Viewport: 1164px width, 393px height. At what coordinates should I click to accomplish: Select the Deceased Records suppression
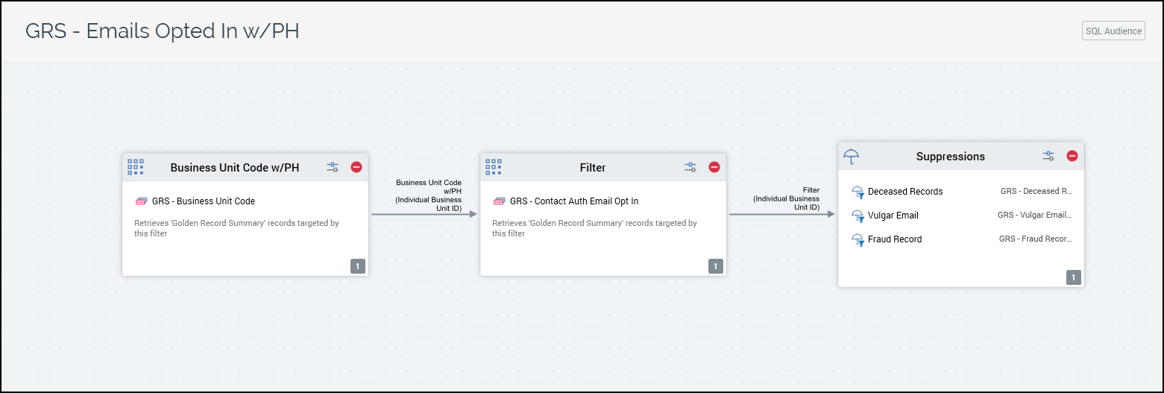click(x=905, y=192)
